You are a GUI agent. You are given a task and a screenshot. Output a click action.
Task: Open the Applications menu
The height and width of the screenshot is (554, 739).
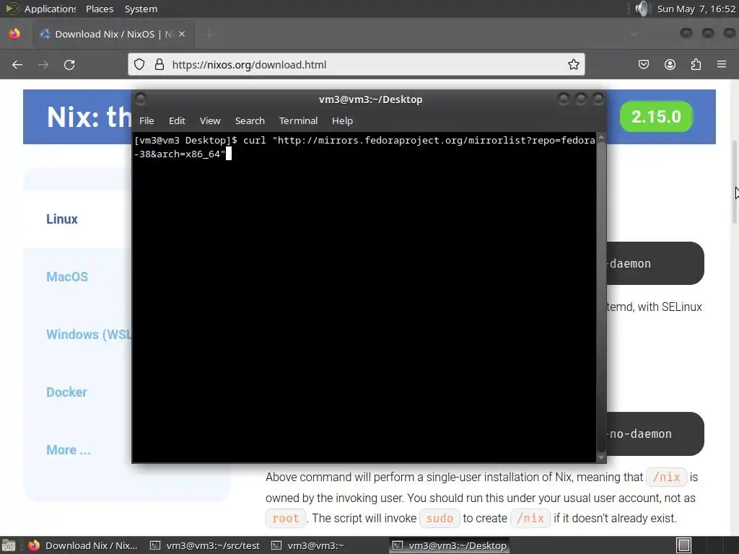(x=50, y=9)
